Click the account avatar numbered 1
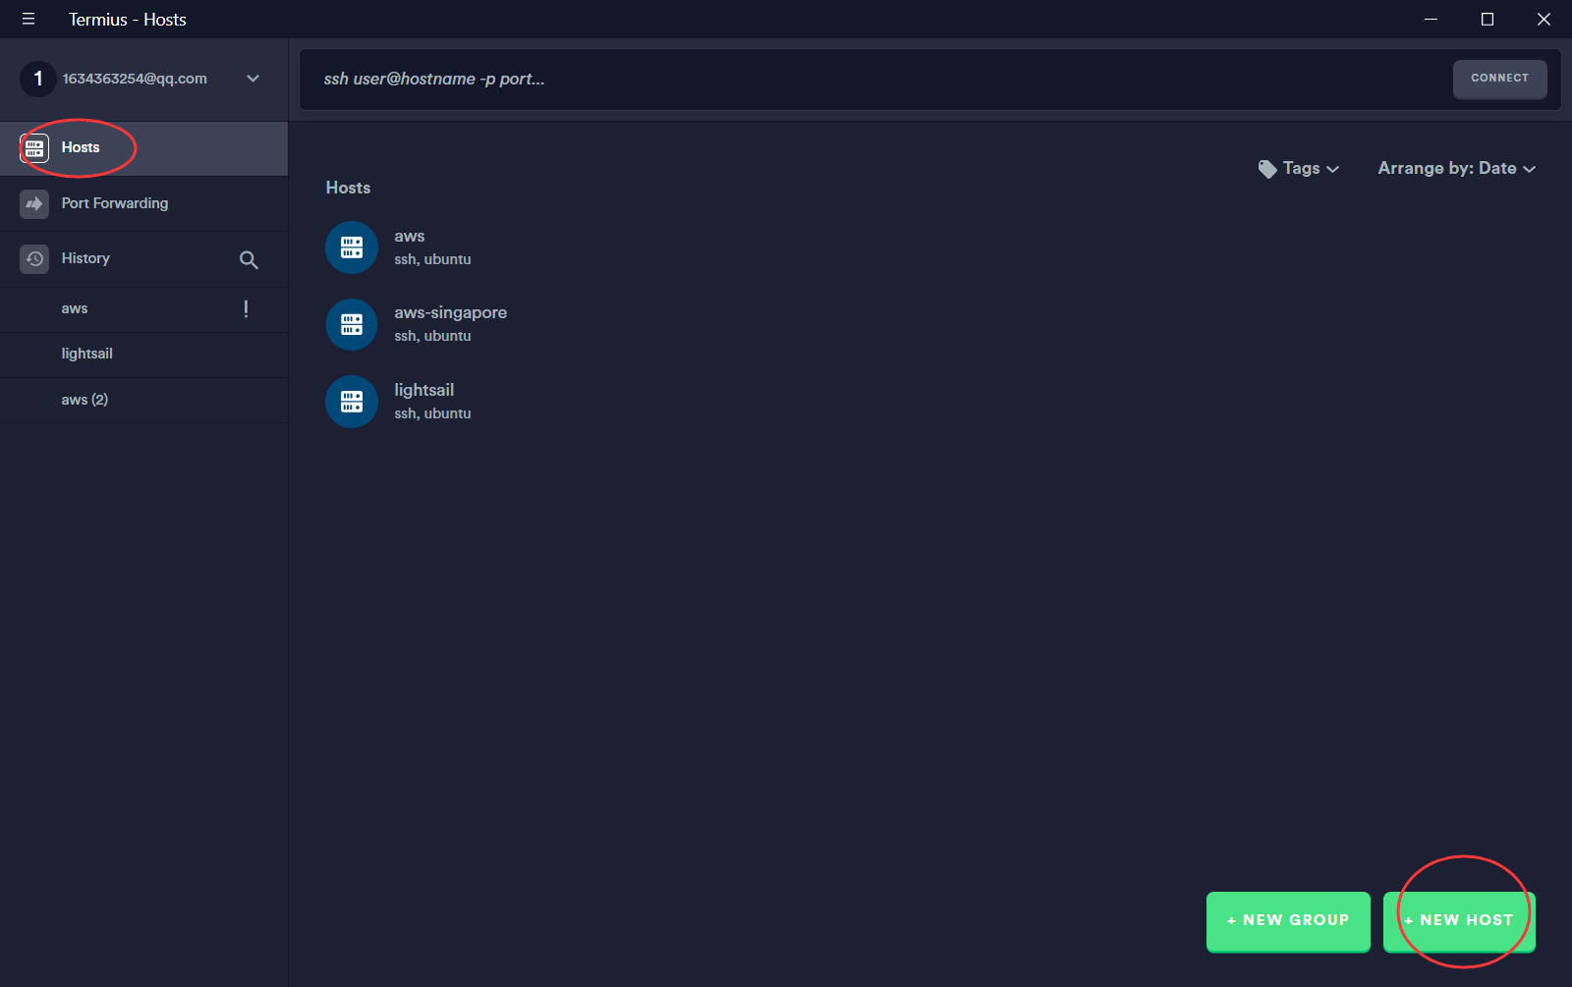Screen dimensions: 1572x987 click(38, 79)
